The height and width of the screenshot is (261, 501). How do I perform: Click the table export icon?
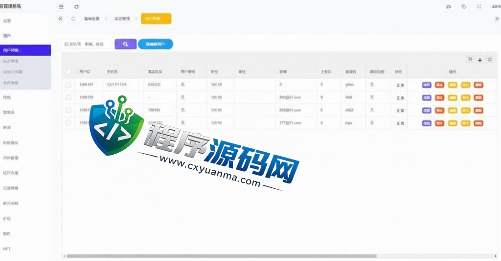pos(480,60)
